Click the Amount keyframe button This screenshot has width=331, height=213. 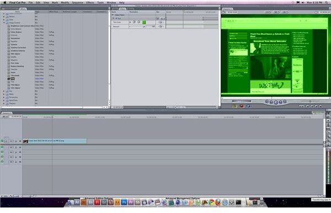point(161,26)
